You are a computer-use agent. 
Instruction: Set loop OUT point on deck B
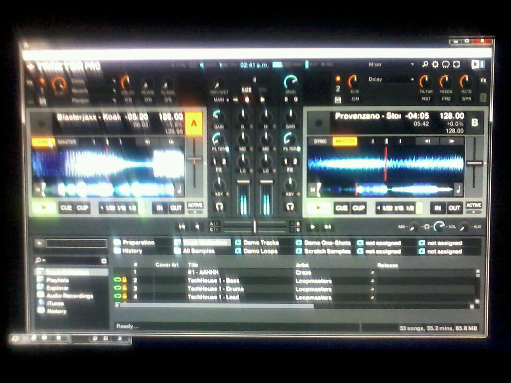click(454, 208)
